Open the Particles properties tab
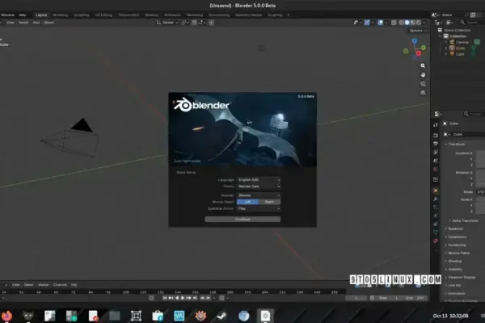485x323 pixels. (x=436, y=207)
